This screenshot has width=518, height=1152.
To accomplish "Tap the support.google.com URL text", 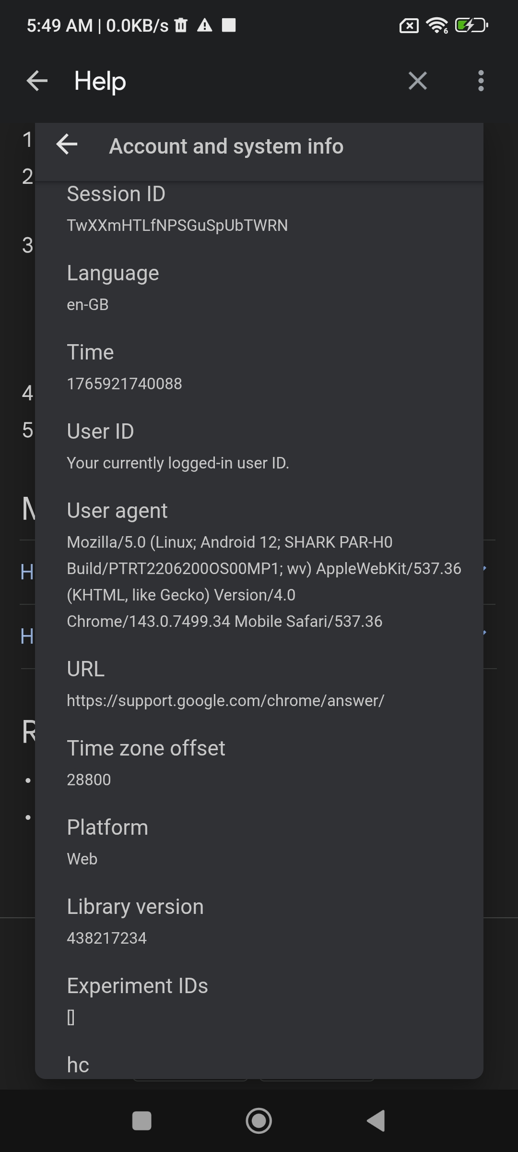I will 225,700.
